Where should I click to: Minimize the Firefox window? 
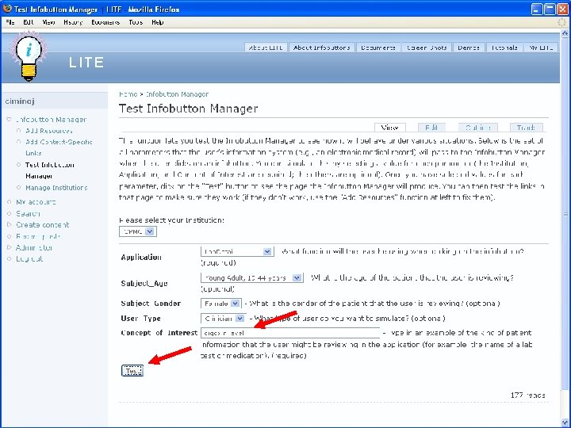(x=537, y=9)
